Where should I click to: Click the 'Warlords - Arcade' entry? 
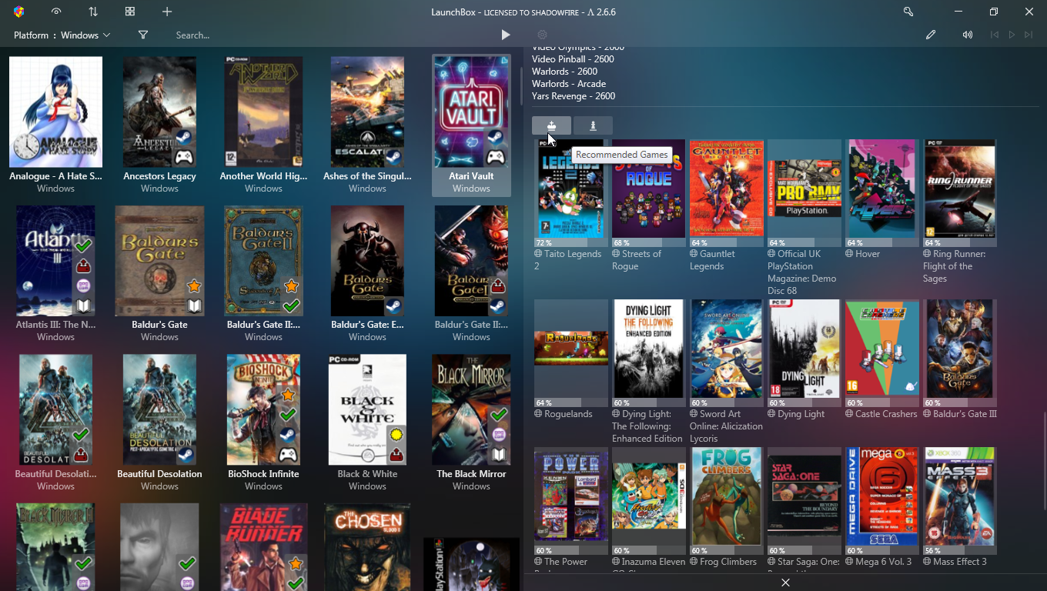(x=569, y=84)
